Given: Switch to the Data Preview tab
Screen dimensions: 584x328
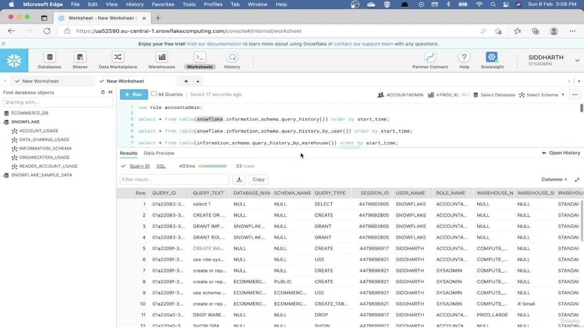Looking at the screenshot, I should click(x=159, y=153).
